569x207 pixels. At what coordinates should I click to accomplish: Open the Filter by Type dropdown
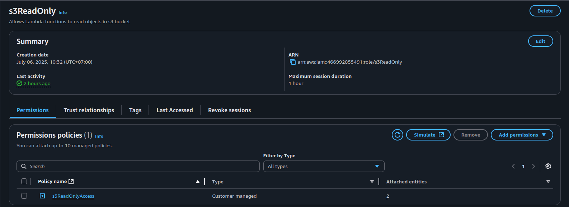[324, 166]
